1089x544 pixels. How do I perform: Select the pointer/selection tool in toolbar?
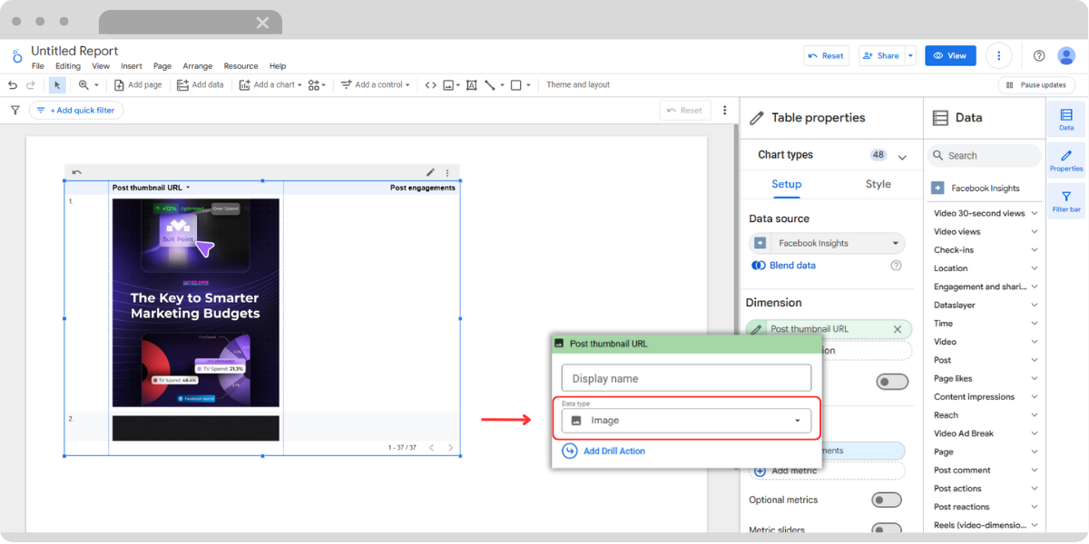pyautogui.click(x=57, y=84)
